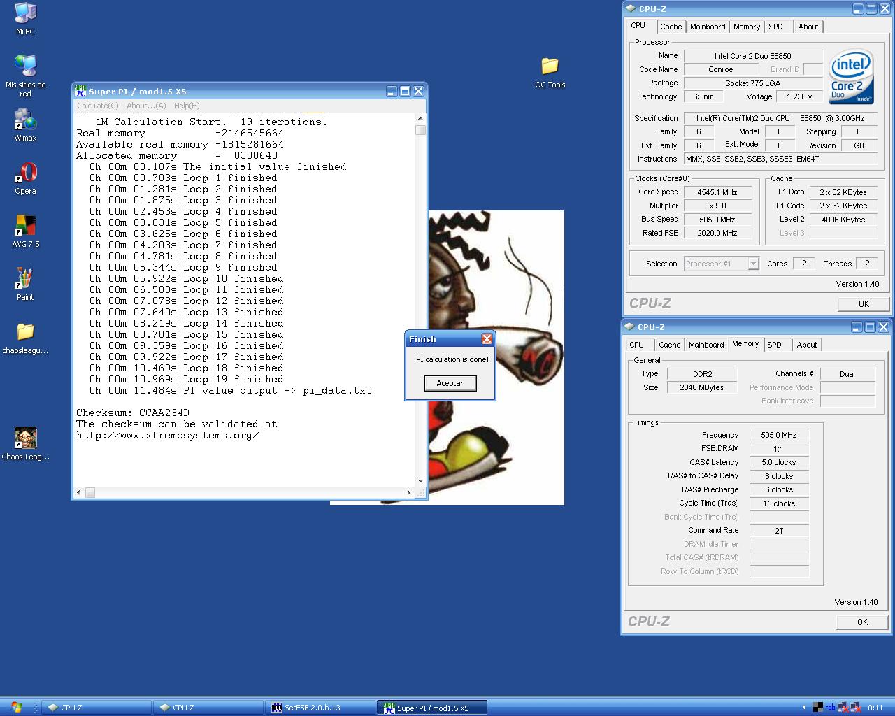The width and height of the screenshot is (895, 716).
Task: Click the memory Frequency 505.0 MHz field
Action: click(x=779, y=435)
